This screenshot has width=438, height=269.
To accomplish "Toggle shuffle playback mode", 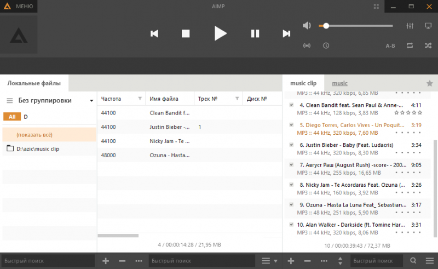I will (428, 45).
